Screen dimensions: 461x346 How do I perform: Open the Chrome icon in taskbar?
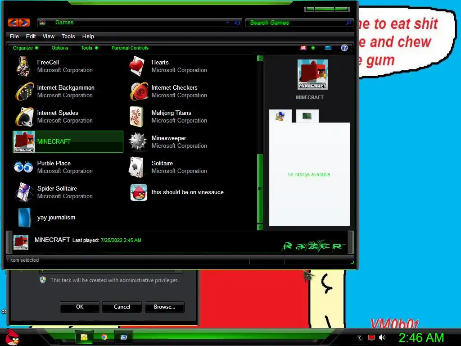[x=104, y=337]
